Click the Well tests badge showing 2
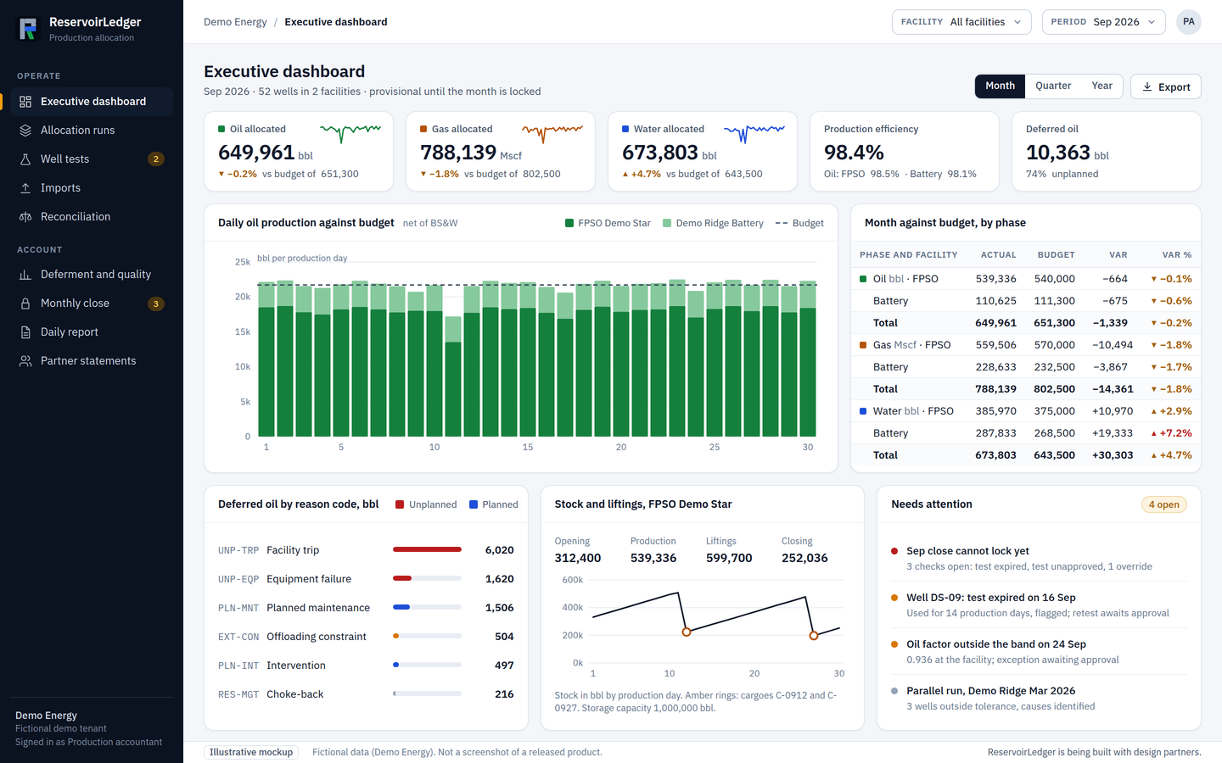1222x763 pixels. 156,159
